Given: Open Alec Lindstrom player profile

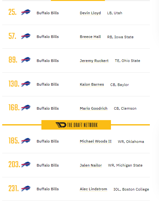Looking at the screenshot, I should 94,189.
